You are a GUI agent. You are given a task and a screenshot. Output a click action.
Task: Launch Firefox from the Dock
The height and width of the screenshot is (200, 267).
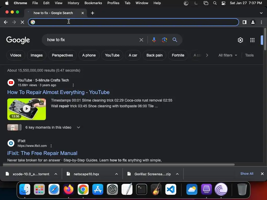[69, 189]
